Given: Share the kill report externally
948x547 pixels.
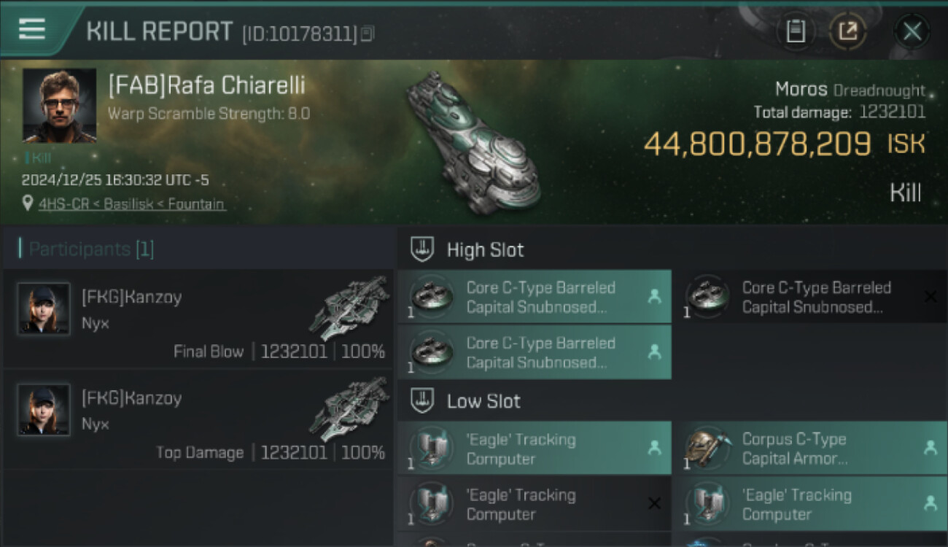Looking at the screenshot, I should [847, 31].
